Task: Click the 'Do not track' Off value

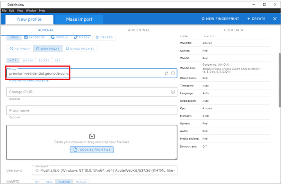Action: (204, 146)
